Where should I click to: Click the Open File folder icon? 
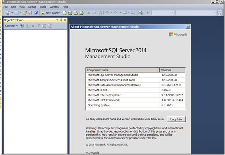25,13
